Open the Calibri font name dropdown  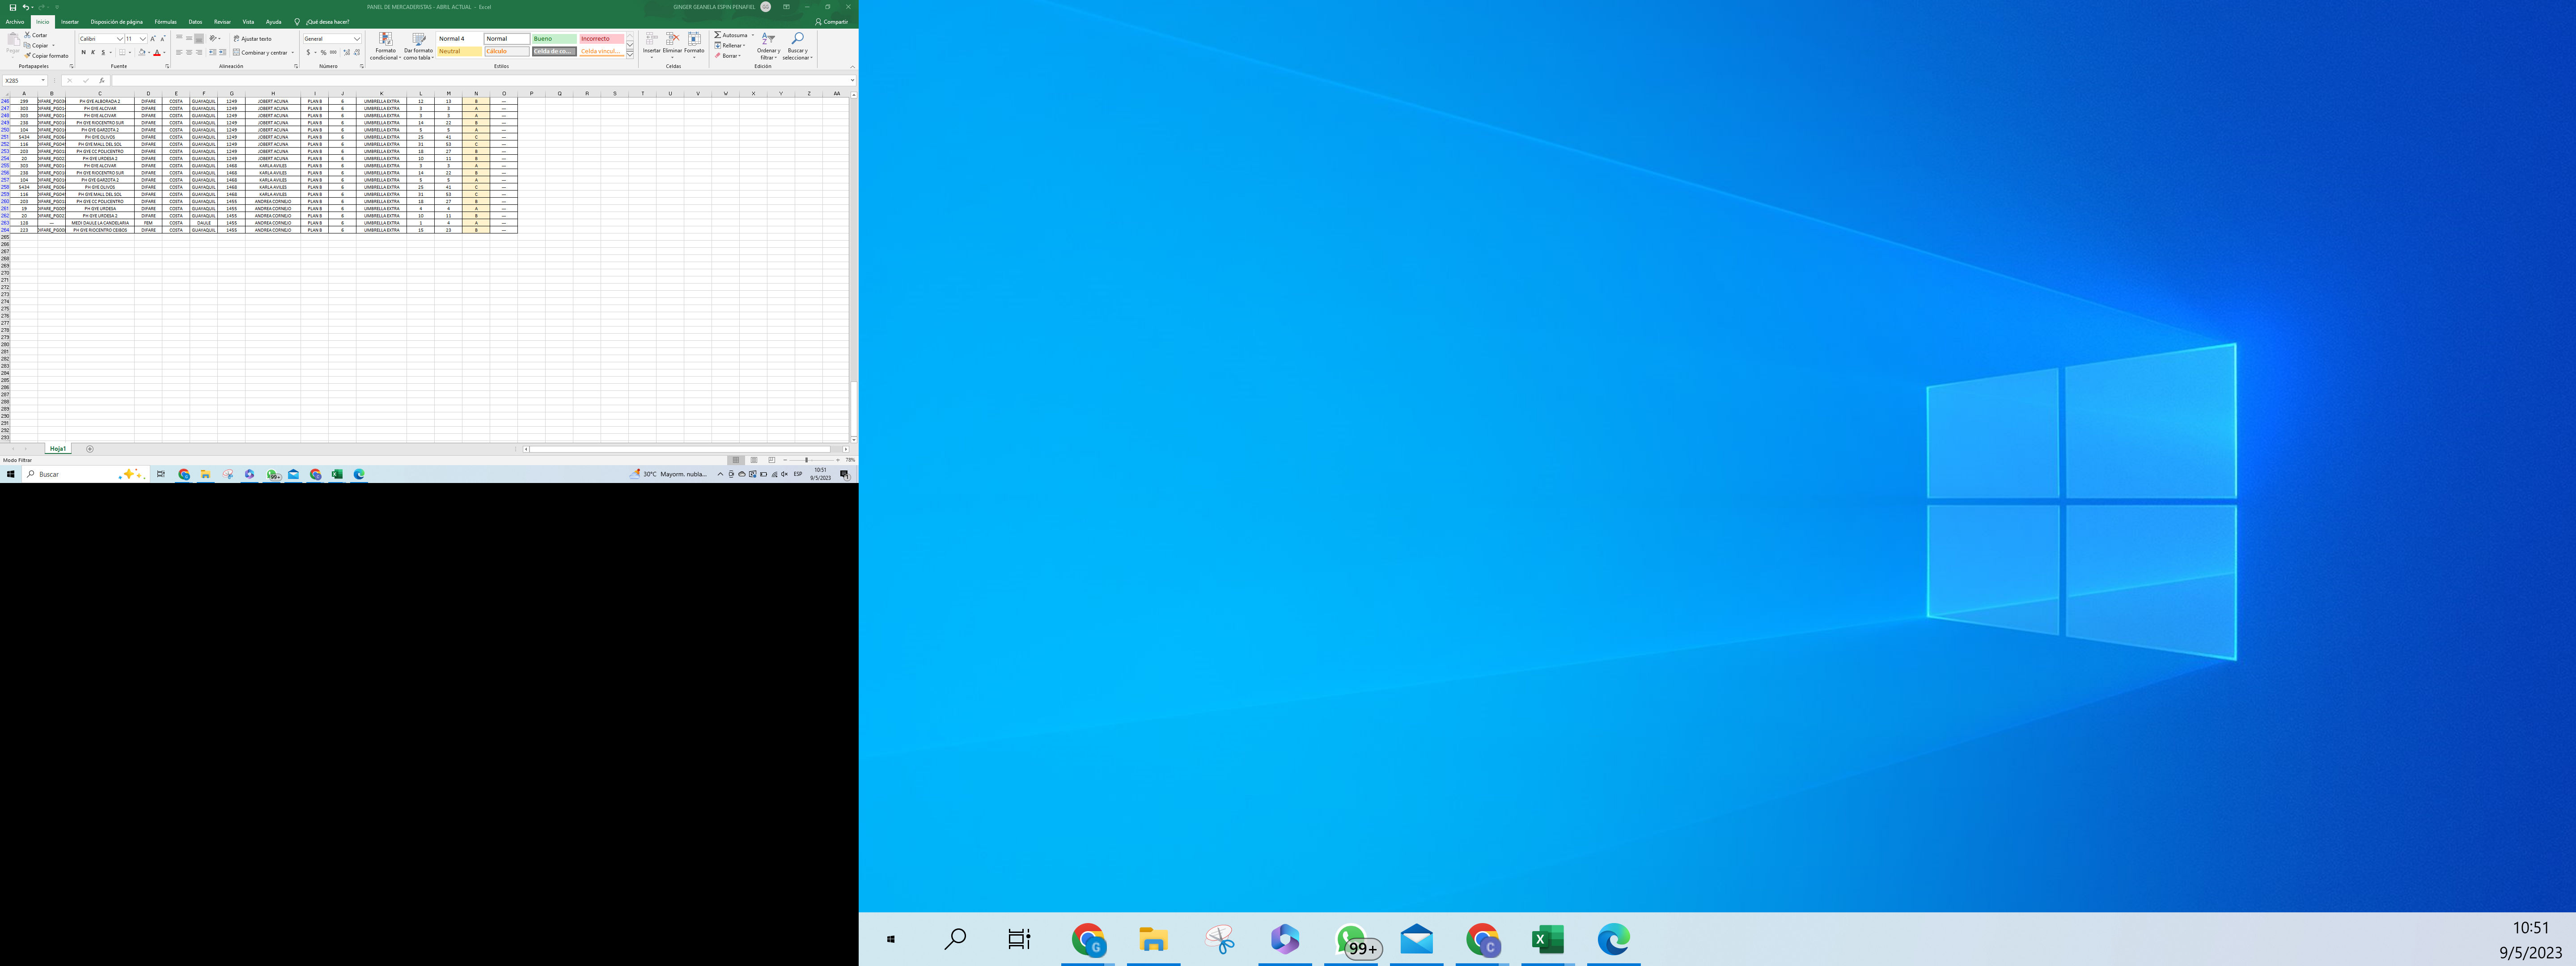(x=120, y=39)
